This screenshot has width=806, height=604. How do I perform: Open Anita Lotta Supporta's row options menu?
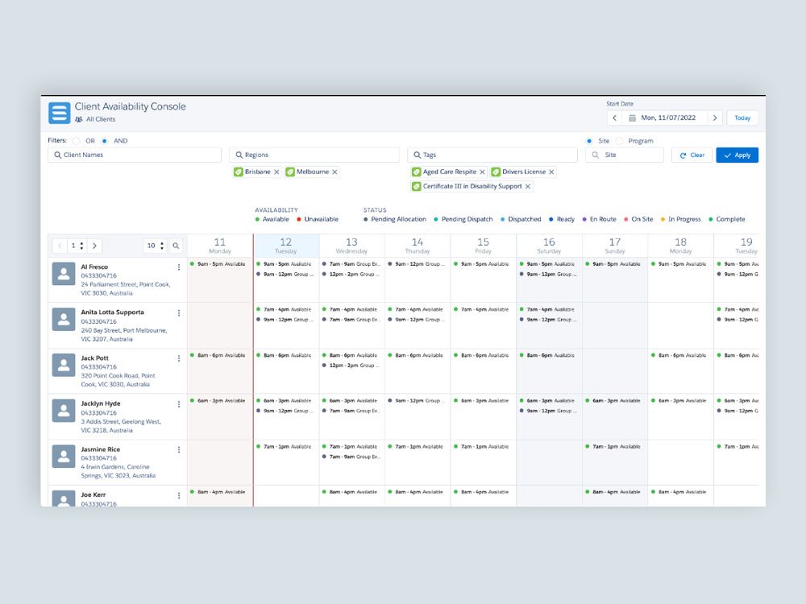(x=179, y=312)
